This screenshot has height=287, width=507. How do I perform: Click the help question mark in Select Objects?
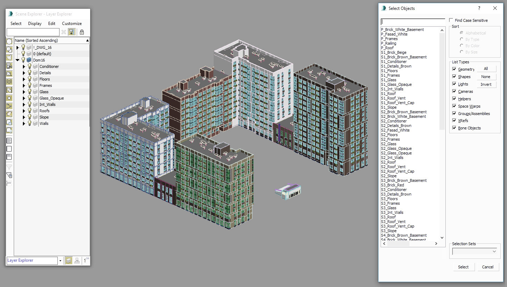(479, 8)
